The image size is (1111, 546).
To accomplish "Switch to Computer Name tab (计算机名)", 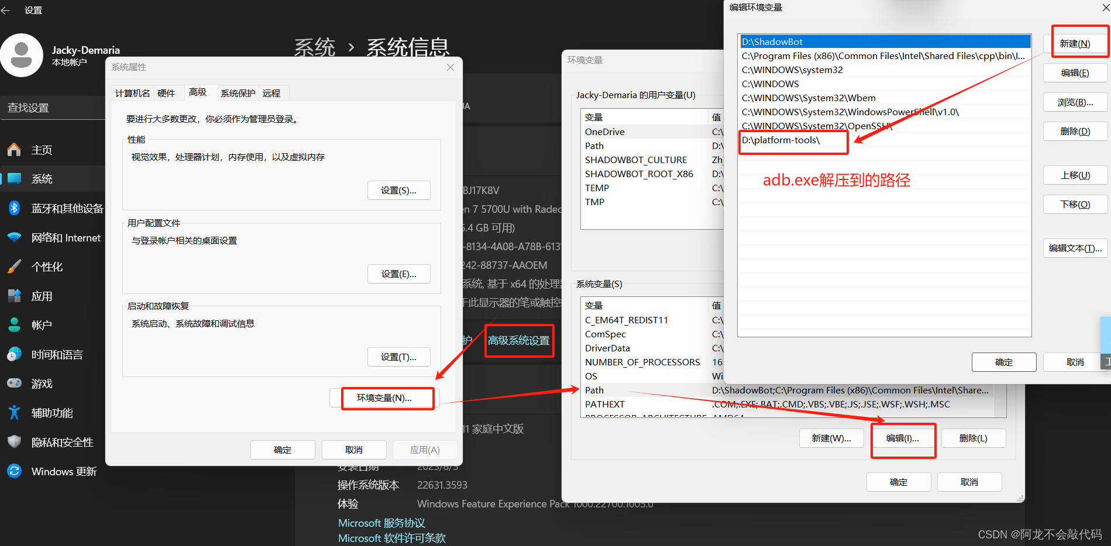I will point(132,93).
